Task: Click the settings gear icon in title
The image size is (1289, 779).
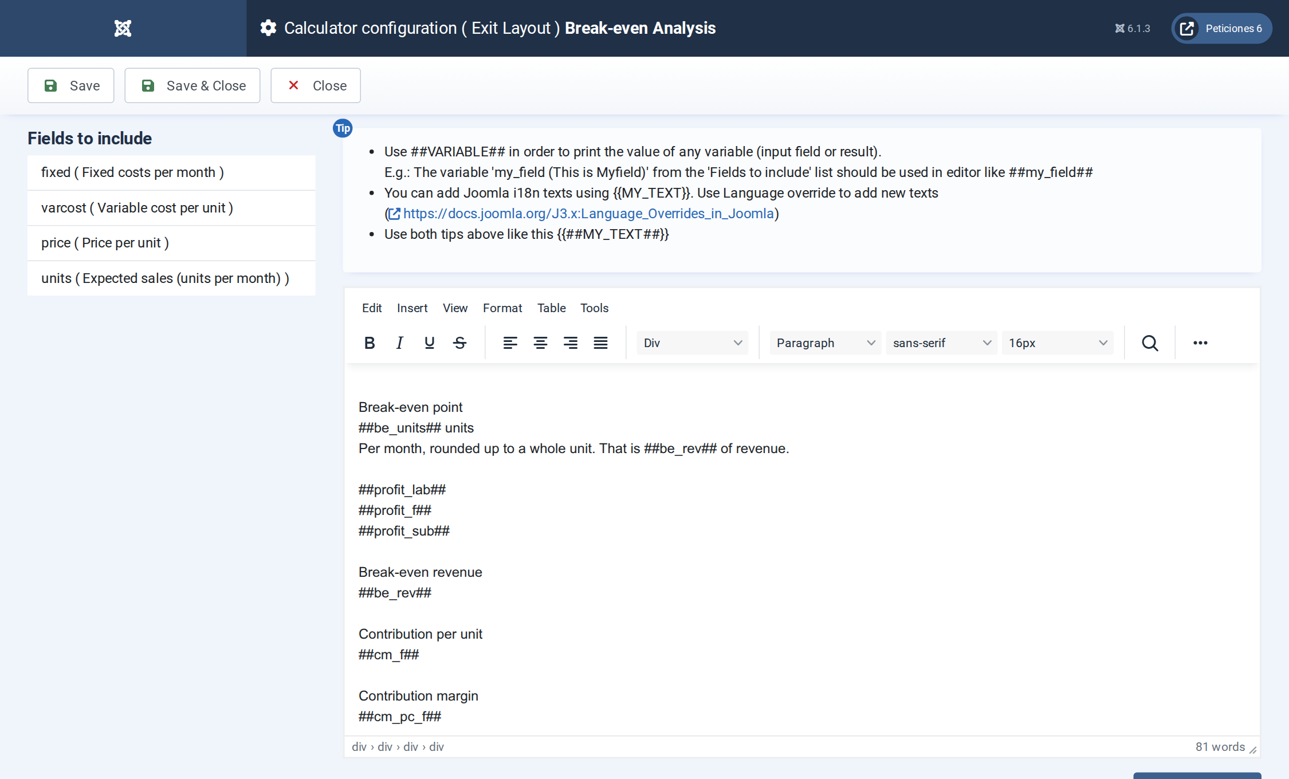Action: (268, 28)
